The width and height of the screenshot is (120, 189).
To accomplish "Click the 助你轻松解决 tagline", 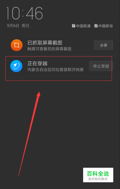I will pos(98,179).
